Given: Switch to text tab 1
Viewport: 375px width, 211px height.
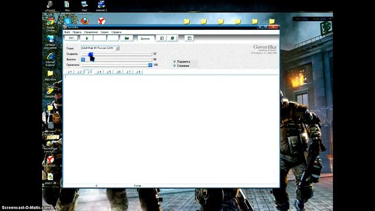Looking at the screenshot, I should pos(70,72).
